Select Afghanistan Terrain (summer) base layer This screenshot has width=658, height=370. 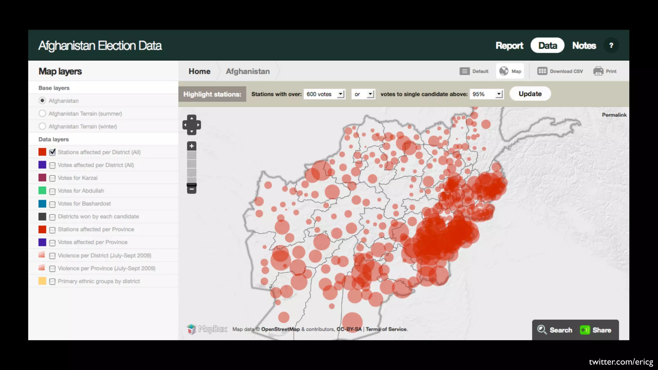coord(42,113)
